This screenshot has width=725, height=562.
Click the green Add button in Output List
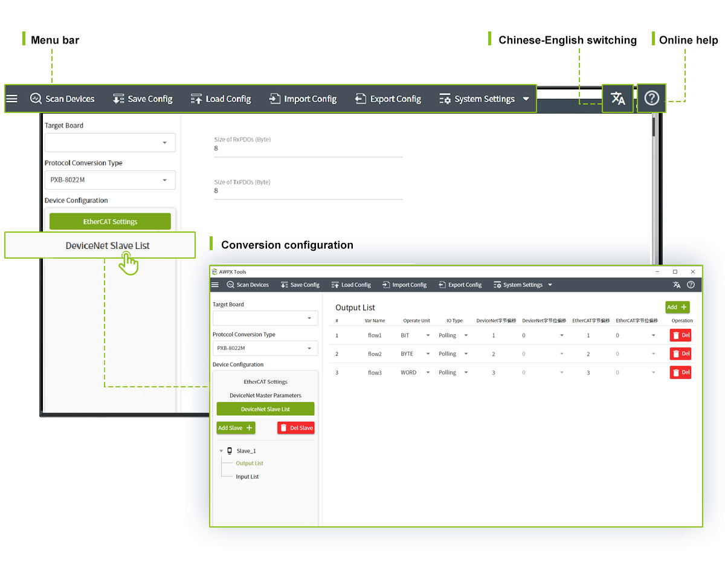677,307
